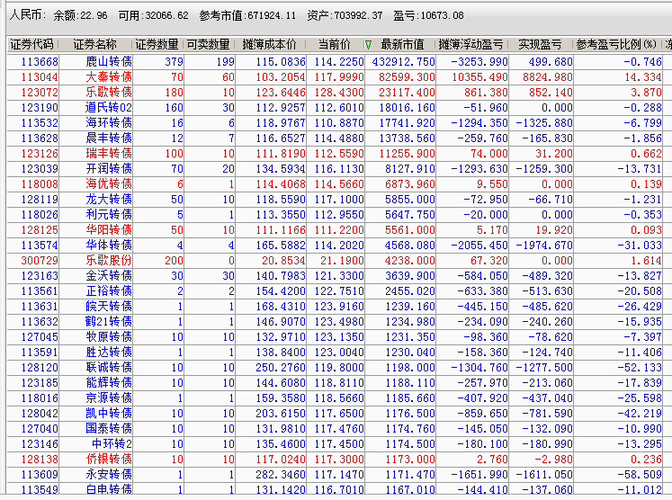Select code 128125 cell
Viewport: 672px width, 500px height.
[40, 230]
